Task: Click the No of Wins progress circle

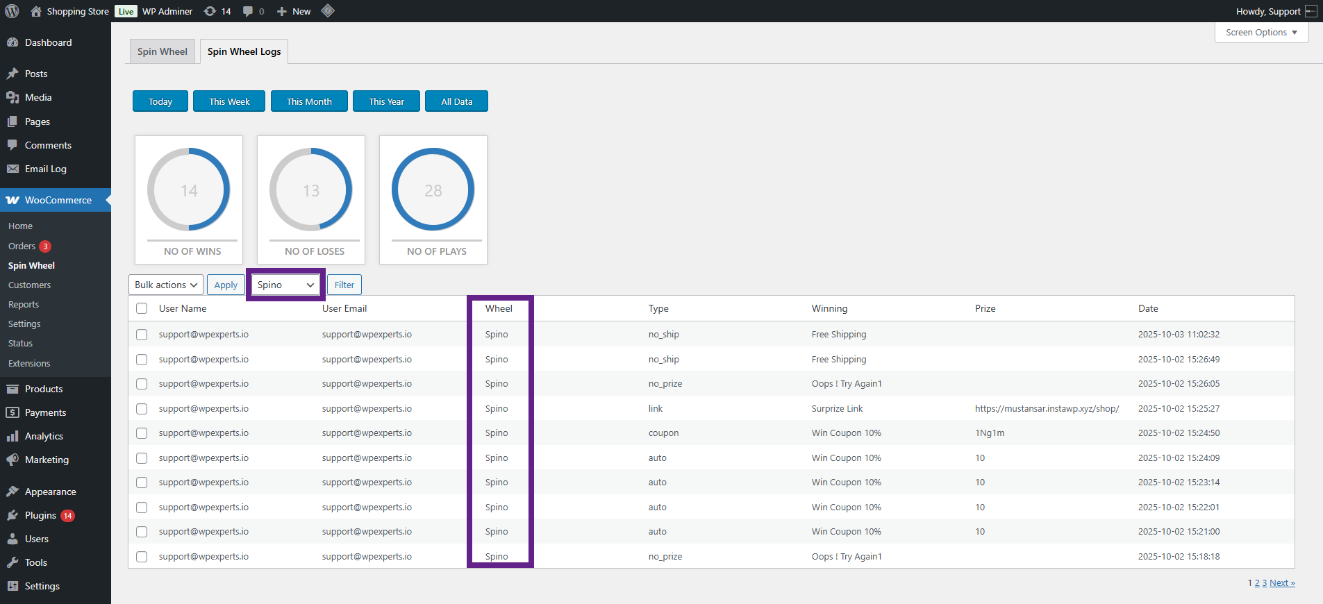Action: tap(189, 190)
